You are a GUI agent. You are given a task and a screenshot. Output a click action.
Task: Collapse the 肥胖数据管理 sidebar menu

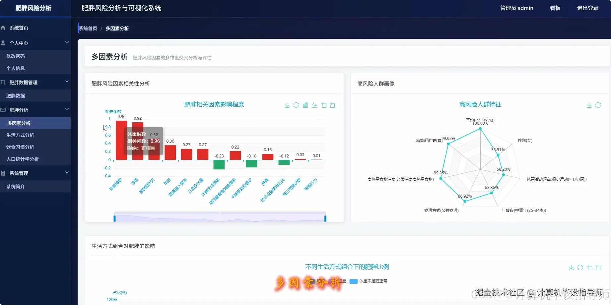tap(67, 82)
